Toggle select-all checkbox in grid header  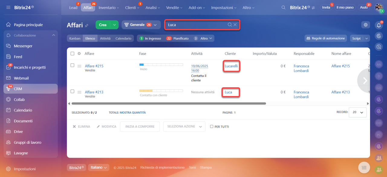click(x=72, y=53)
